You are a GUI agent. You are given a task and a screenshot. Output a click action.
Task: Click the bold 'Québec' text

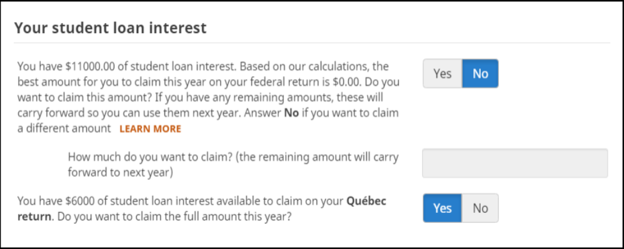click(366, 202)
